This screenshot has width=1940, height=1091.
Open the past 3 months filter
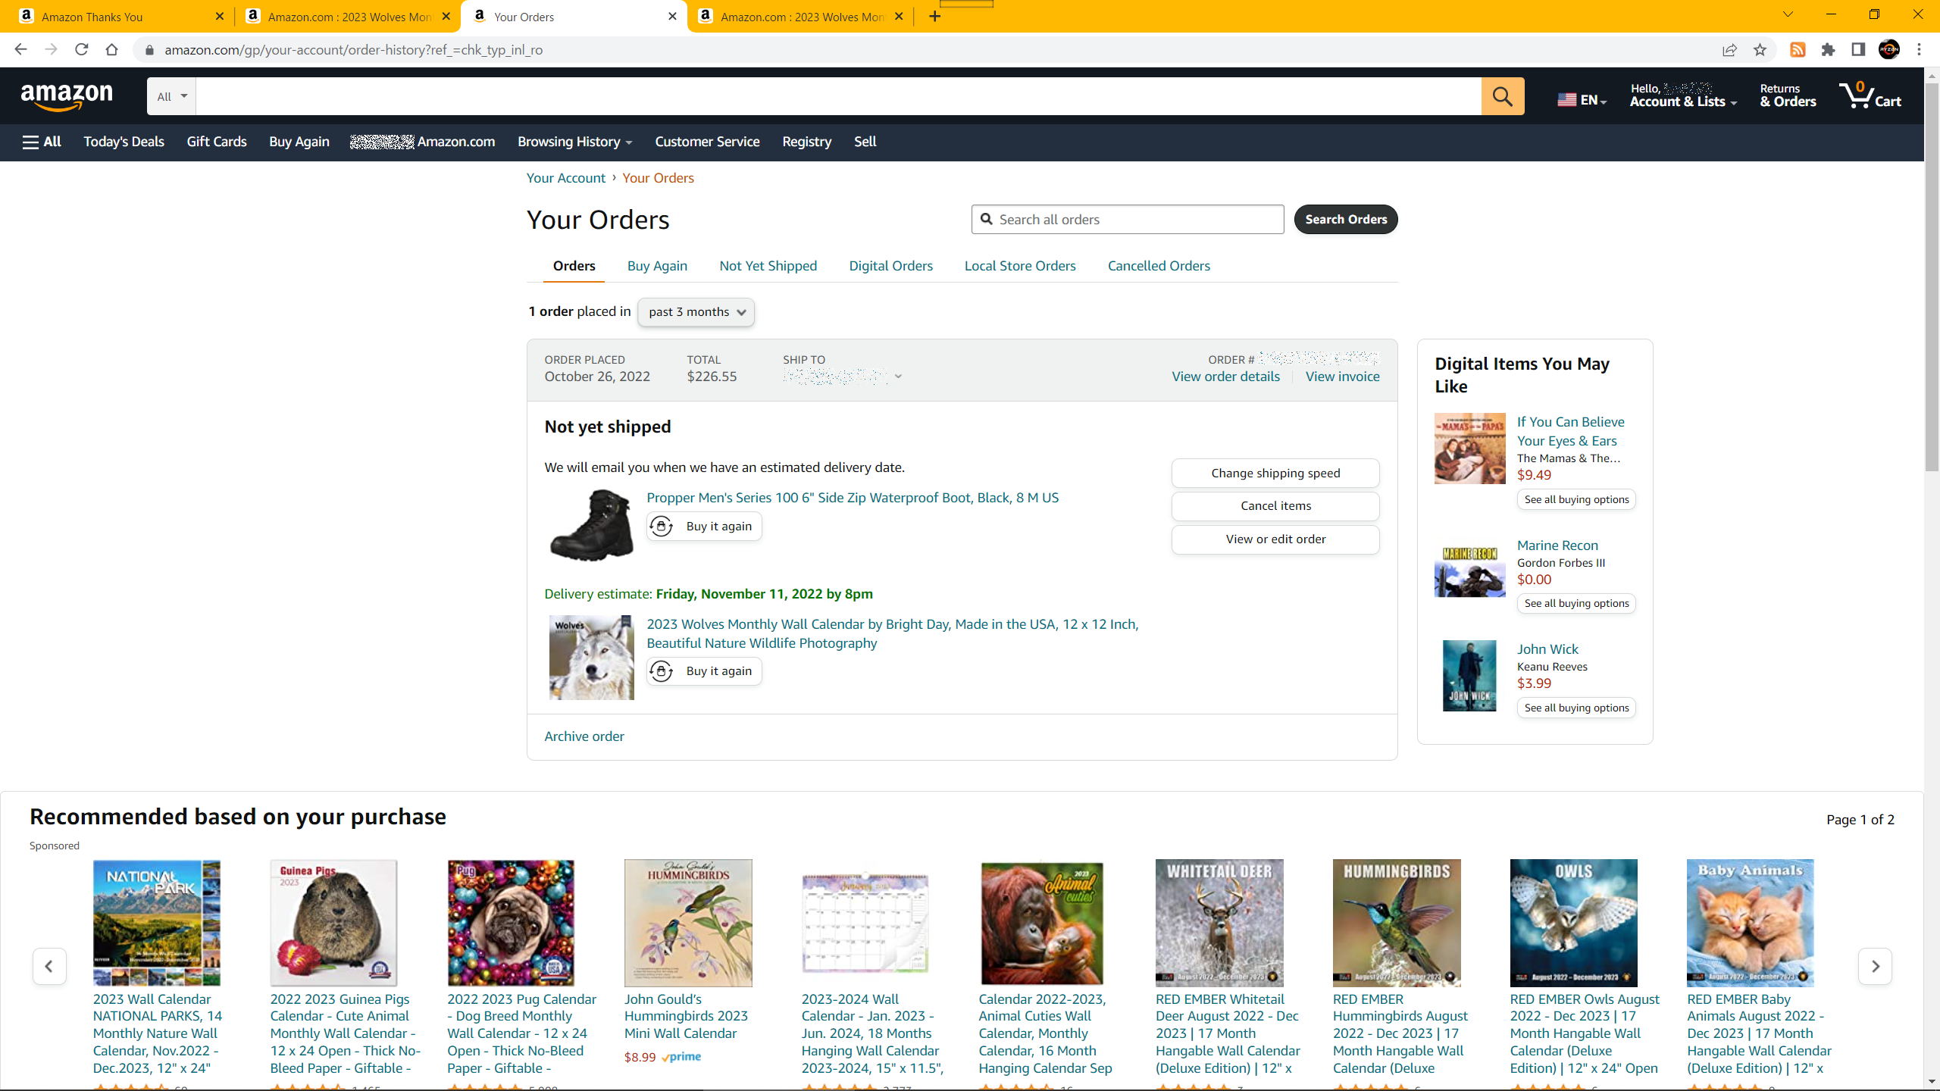(696, 312)
